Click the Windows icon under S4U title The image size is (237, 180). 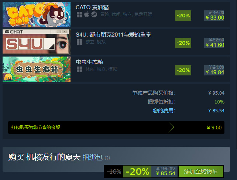click(x=79, y=42)
